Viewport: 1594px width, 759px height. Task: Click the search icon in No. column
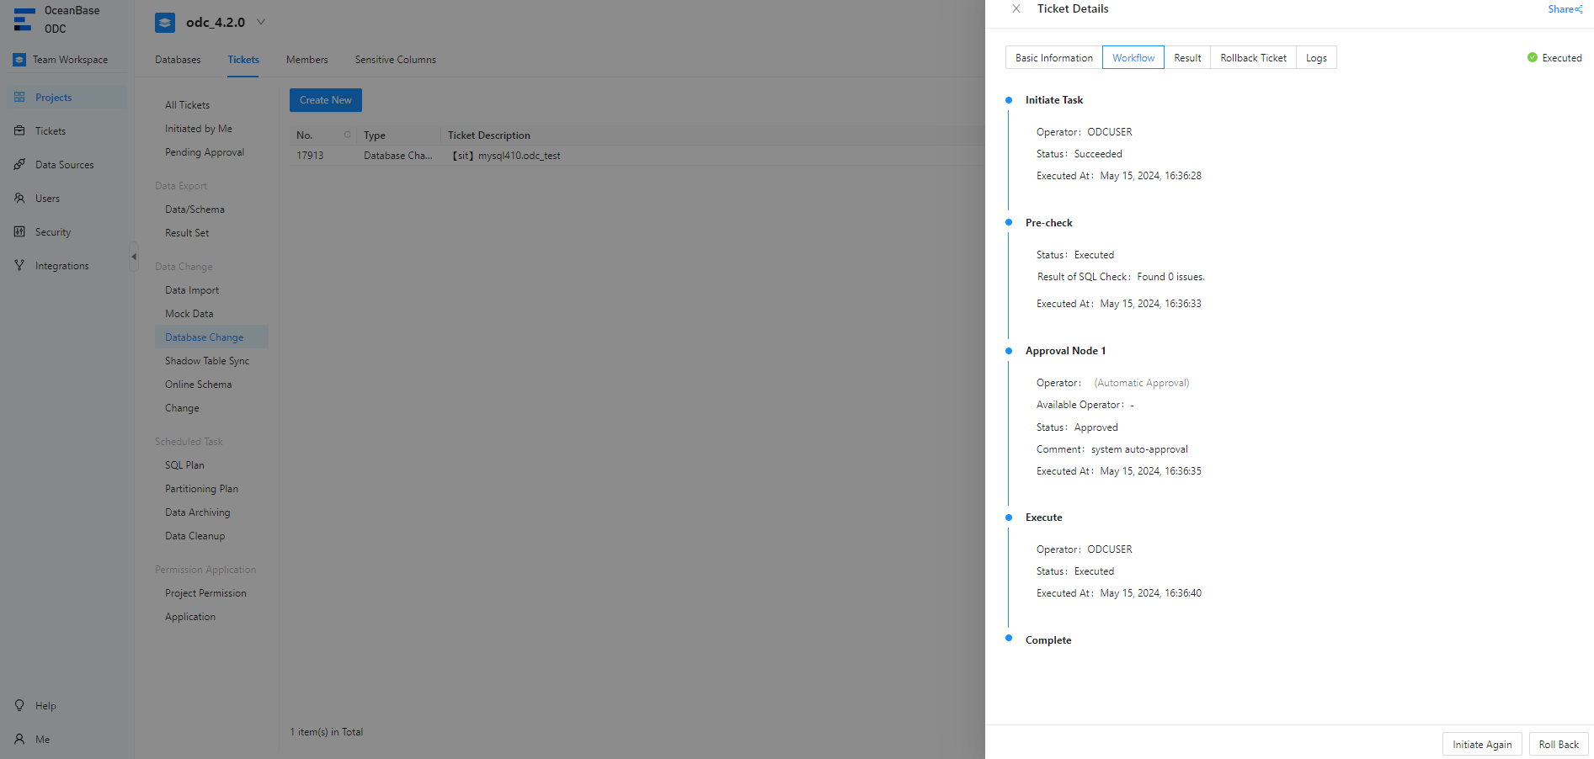(x=347, y=135)
